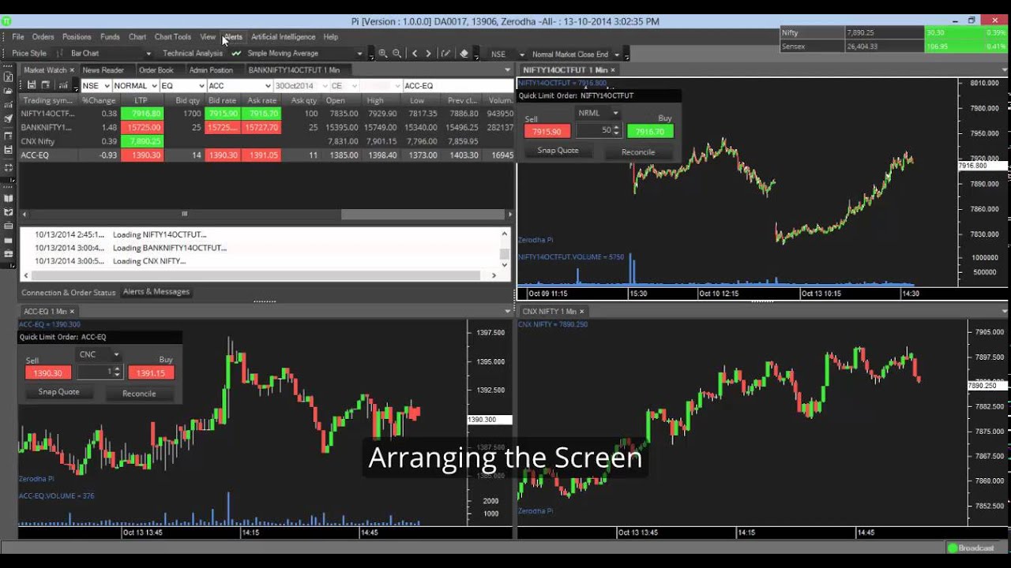Viewport: 1011px width, 568px height.
Task: Click the Market Watch toolbar window icon
Action: 45,85
